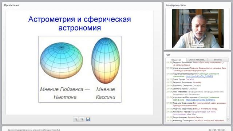Click Константин Иванов's chat message
The image size is (233, 131).
[x=191, y=113]
